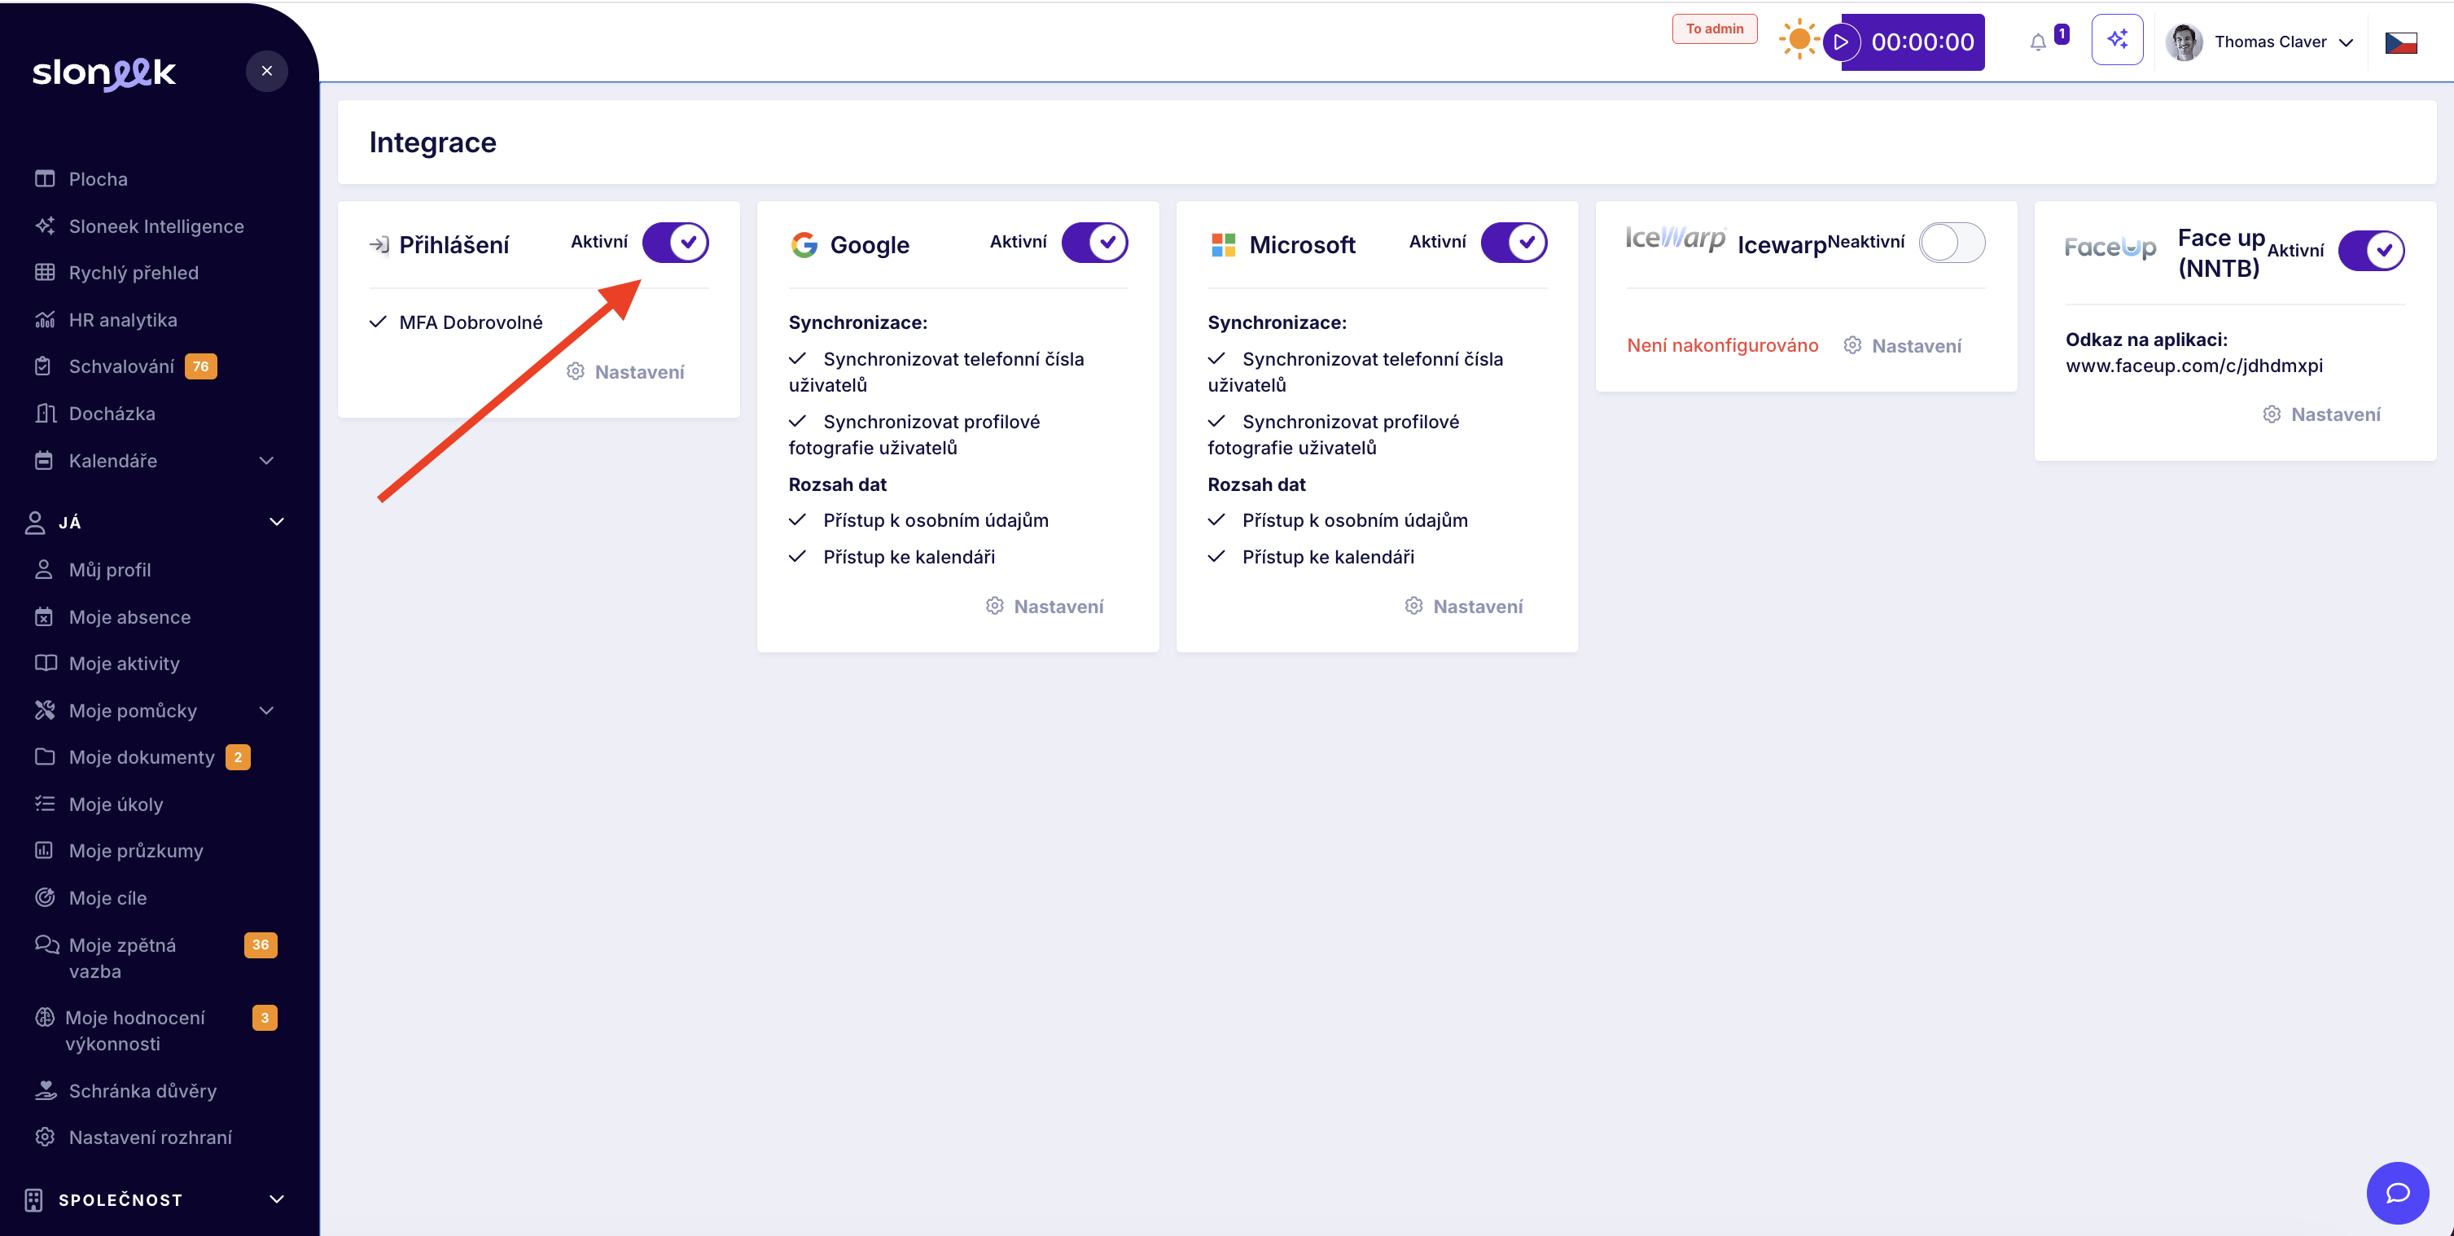Open Moje průzkumy survey icon

point(44,850)
